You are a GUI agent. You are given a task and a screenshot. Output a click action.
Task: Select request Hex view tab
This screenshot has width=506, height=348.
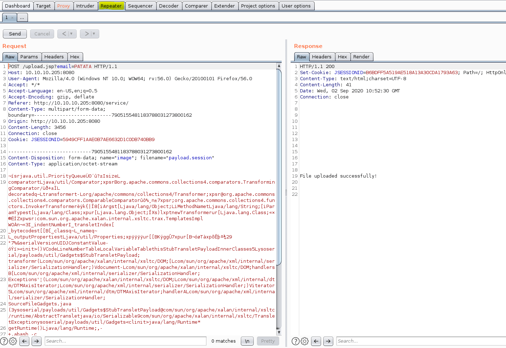[x=75, y=57]
